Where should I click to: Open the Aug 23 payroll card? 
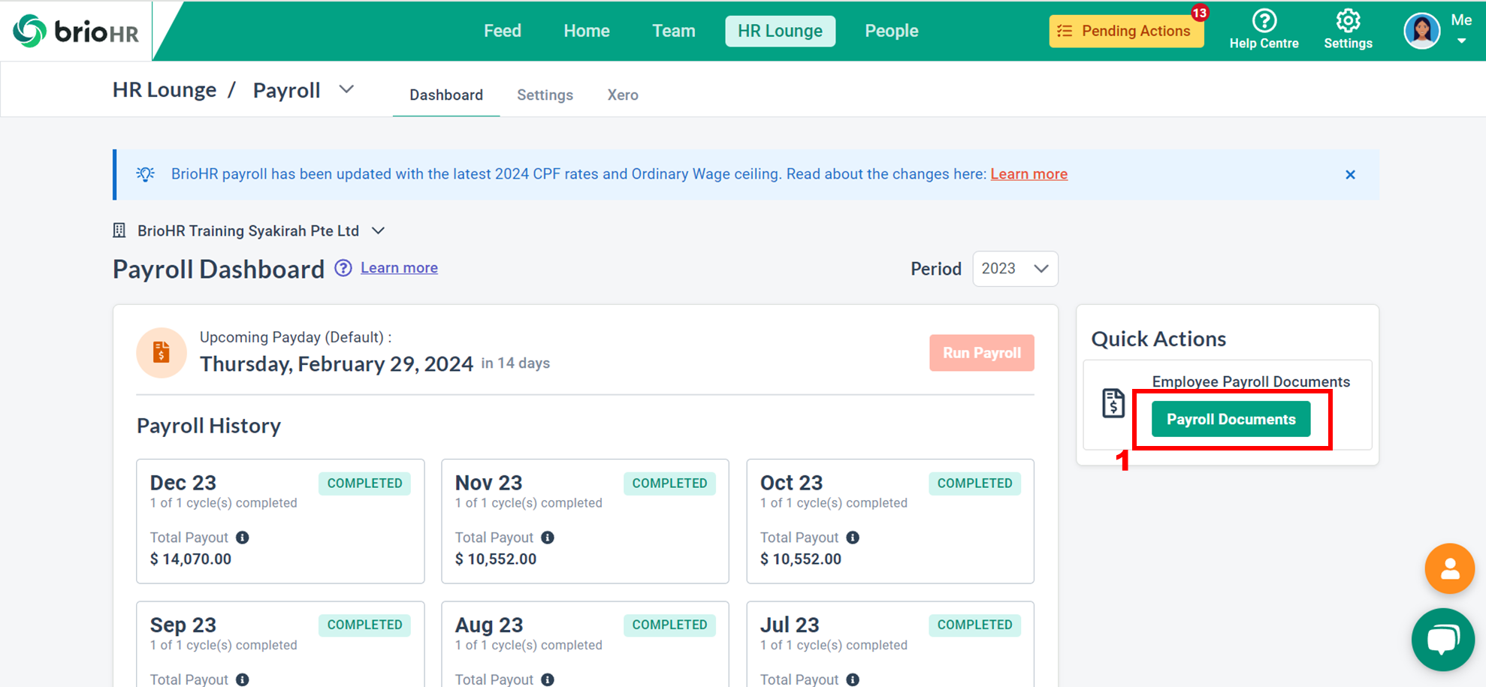(585, 644)
